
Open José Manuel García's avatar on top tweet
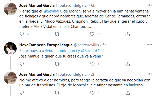(x=10, y=9)
